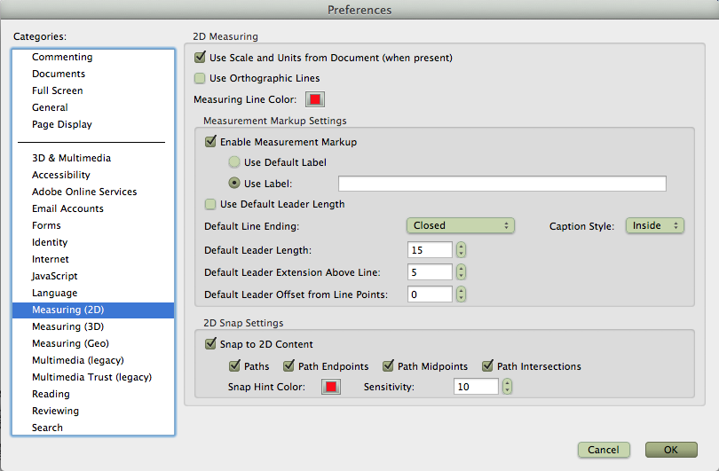Click the Use Label text field

point(502,184)
